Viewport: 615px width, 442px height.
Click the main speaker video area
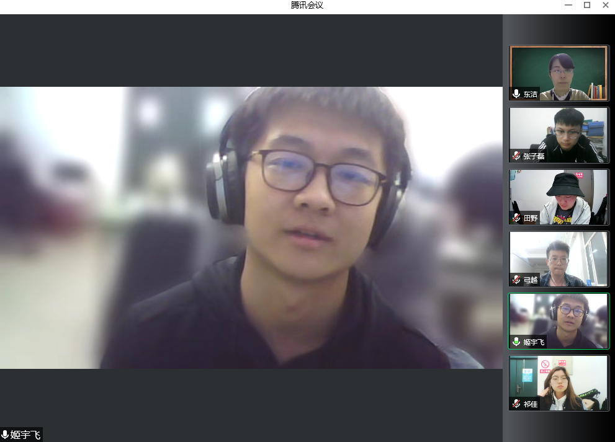251,228
